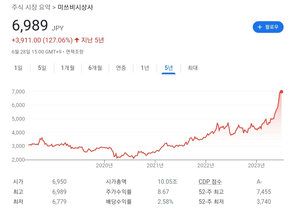Choose the 연중 range tab
293x211 pixels.
pos(121,68)
